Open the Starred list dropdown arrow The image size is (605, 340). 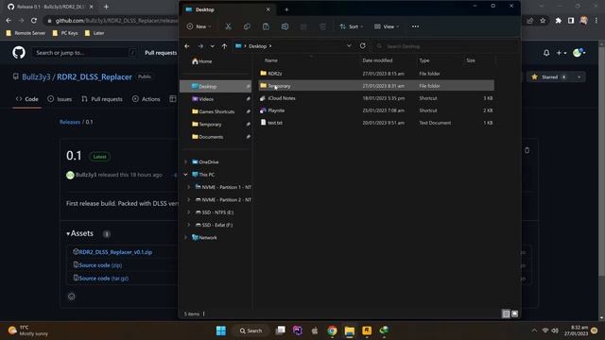579,77
